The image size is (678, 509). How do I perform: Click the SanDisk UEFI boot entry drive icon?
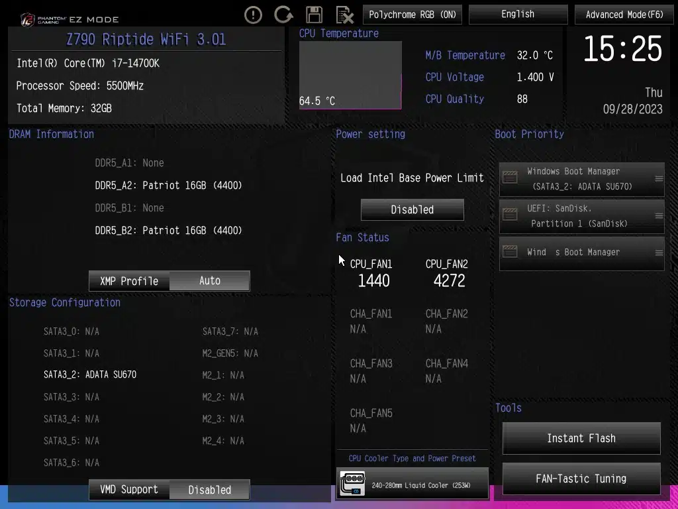pos(510,215)
